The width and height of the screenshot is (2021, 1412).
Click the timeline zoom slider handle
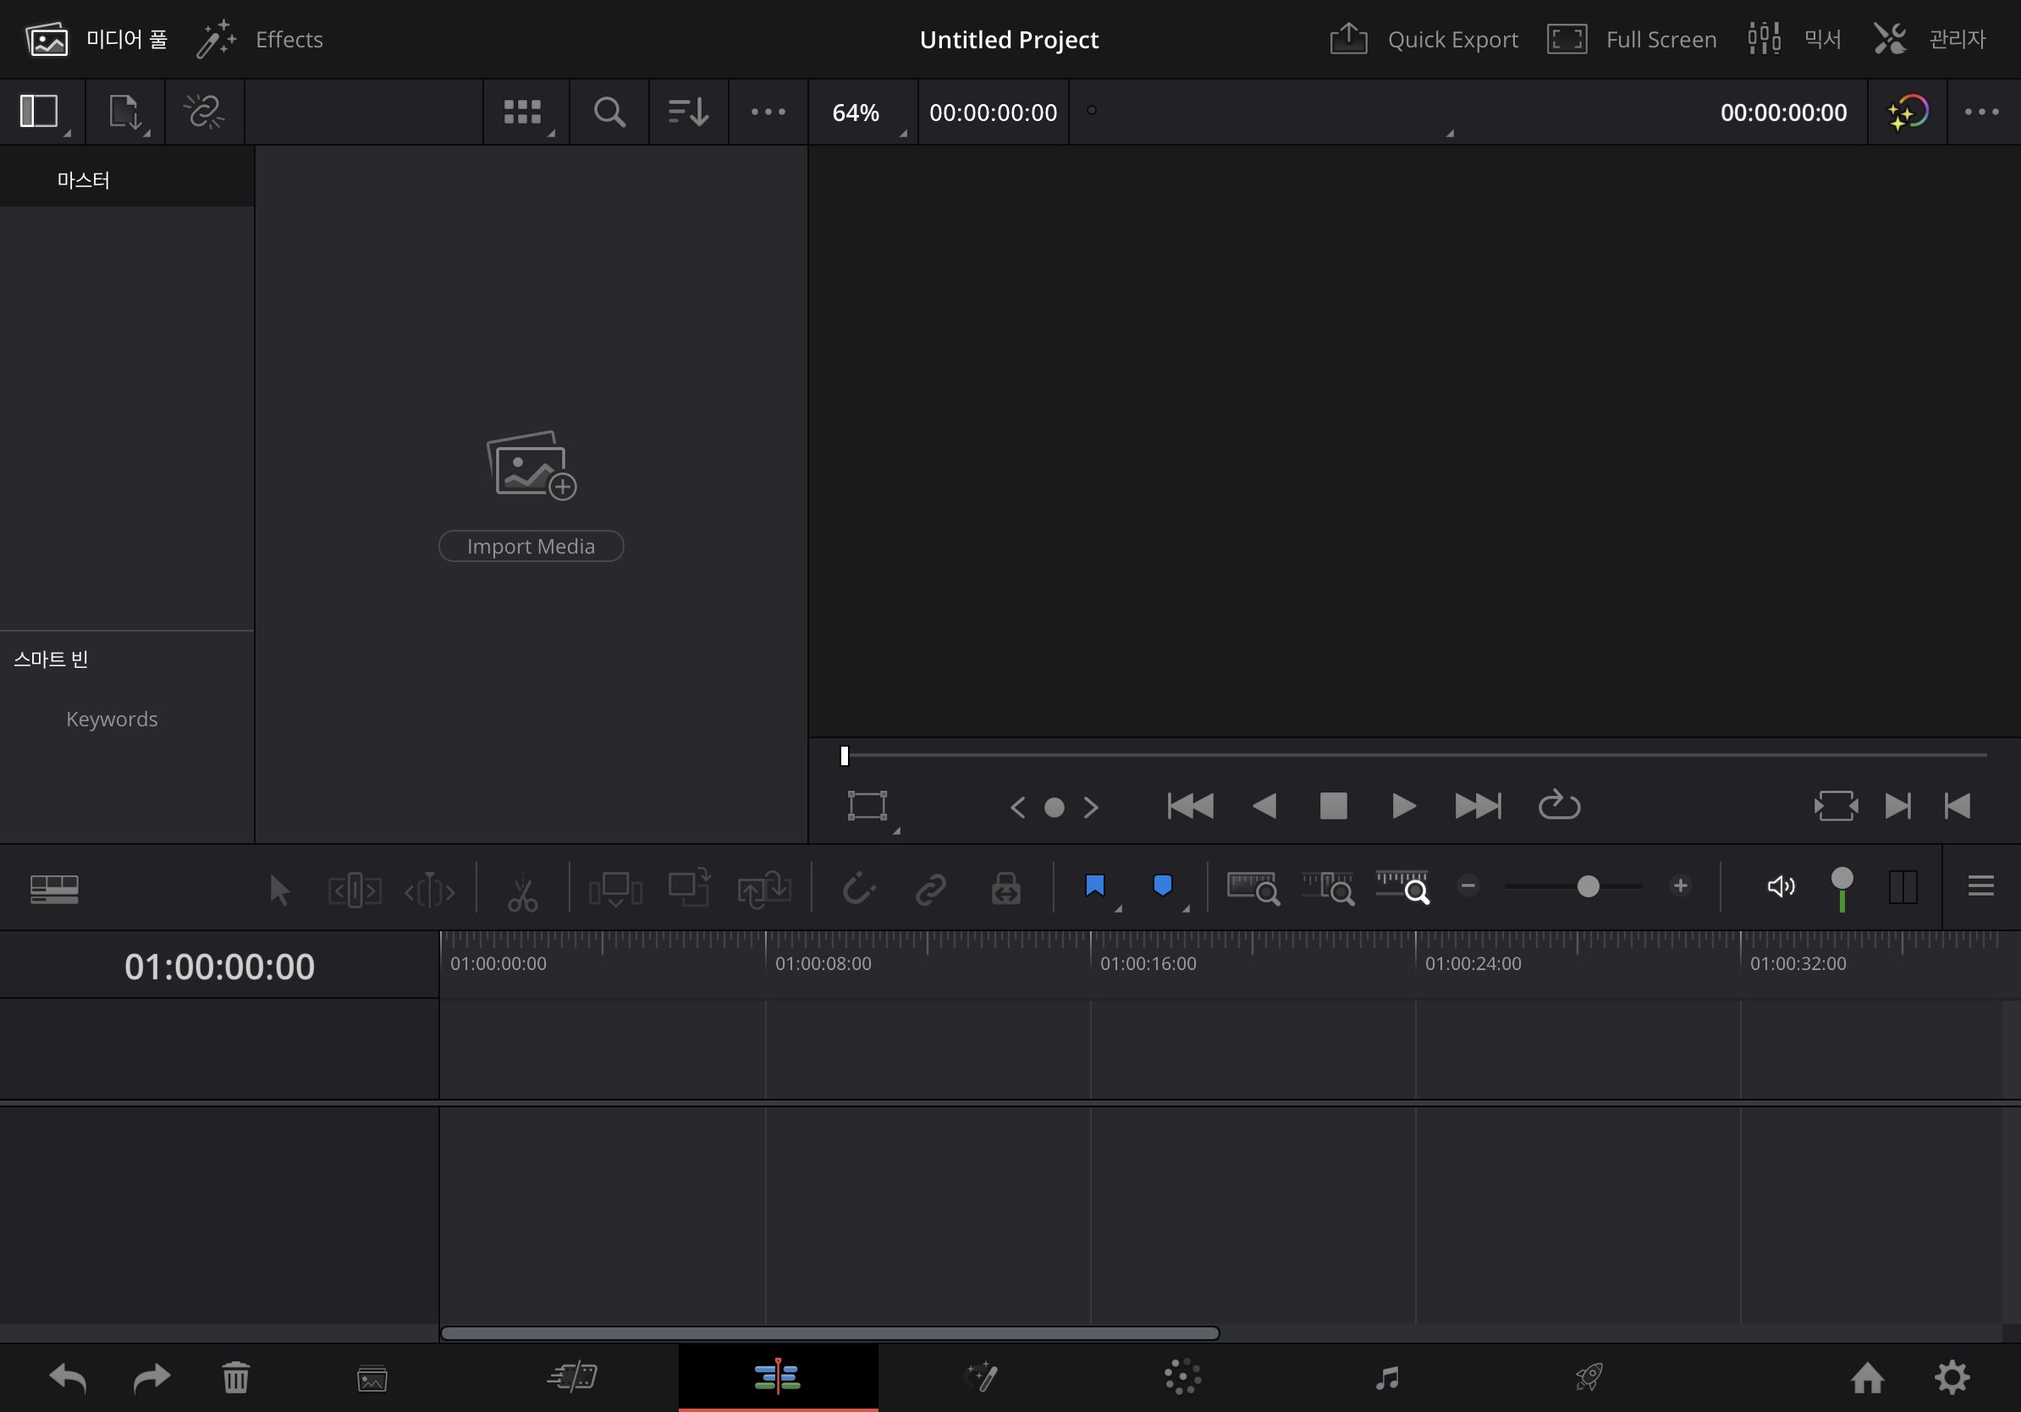pos(1588,886)
